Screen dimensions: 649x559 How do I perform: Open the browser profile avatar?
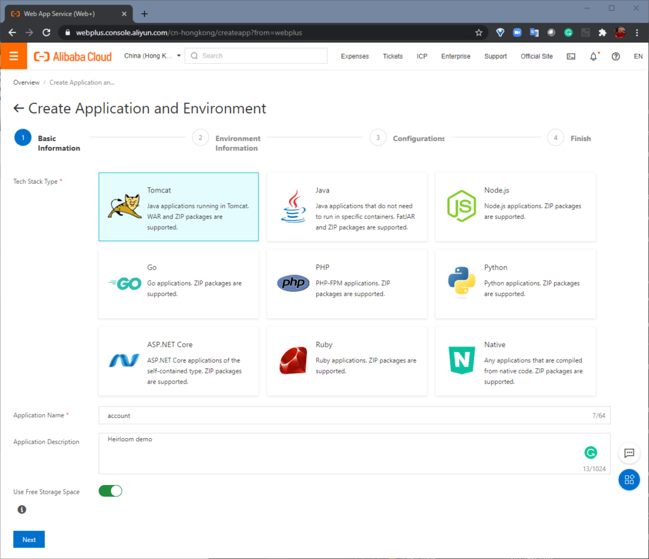(620, 33)
